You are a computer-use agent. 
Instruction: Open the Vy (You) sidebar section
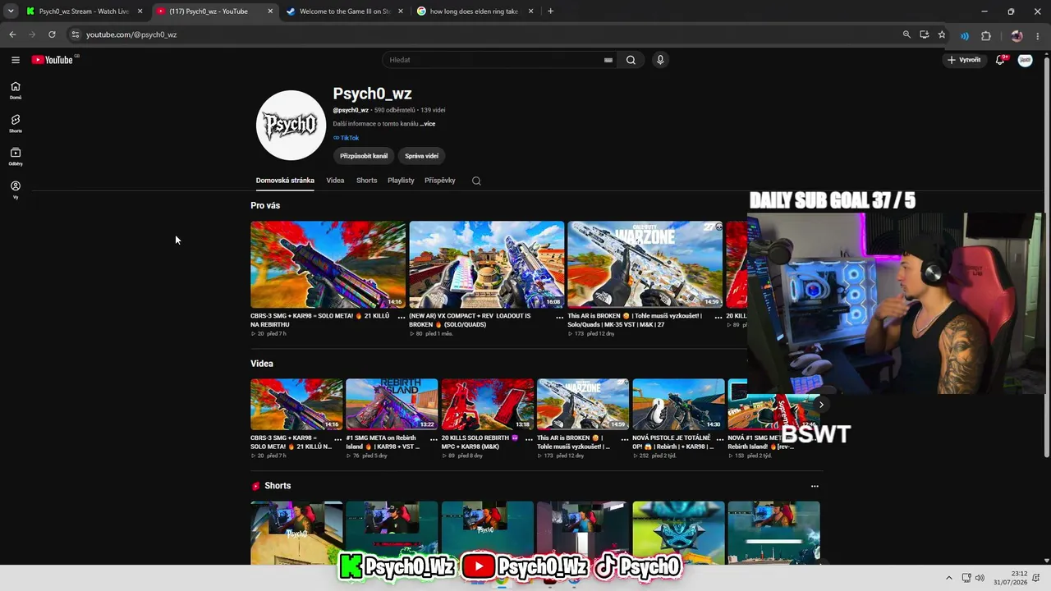(16, 190)
